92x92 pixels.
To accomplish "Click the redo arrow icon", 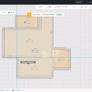I will tap(78, 7).
